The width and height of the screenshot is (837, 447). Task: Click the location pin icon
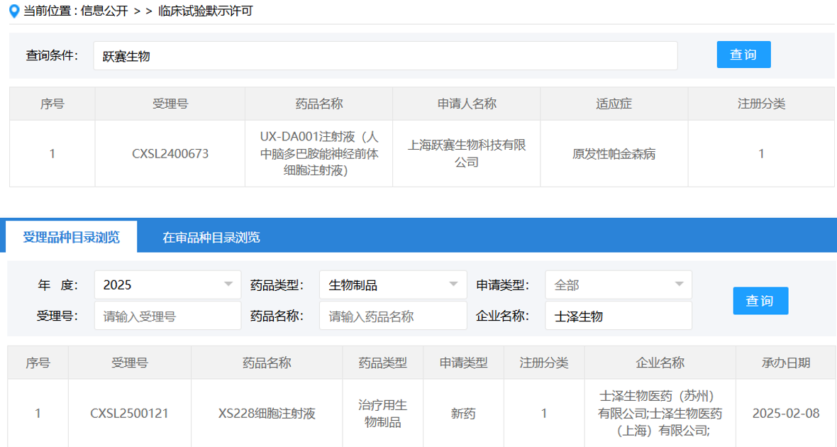[13, 11]
